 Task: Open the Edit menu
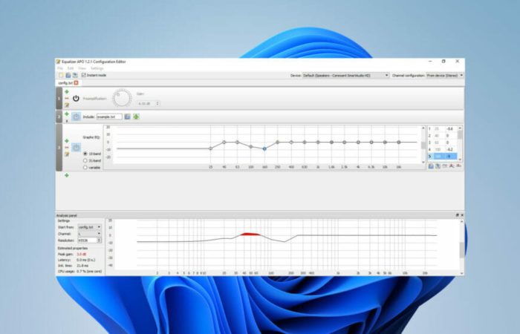[71, 68]
